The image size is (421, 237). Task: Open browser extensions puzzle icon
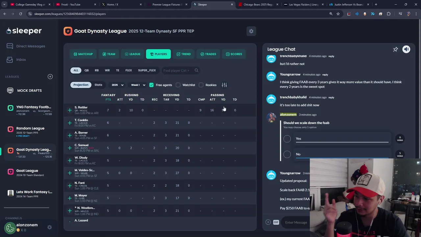[389, 14]
